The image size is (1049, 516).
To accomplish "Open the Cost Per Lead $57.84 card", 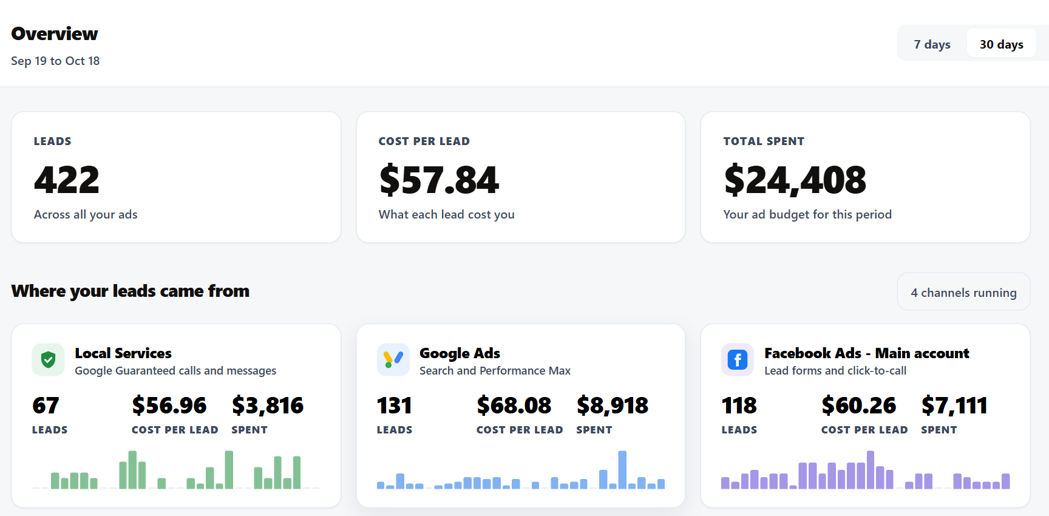I will click(521, 177).
